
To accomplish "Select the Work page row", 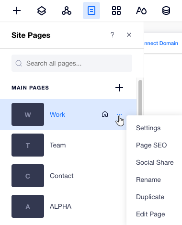I will click(x=68, y=114).
